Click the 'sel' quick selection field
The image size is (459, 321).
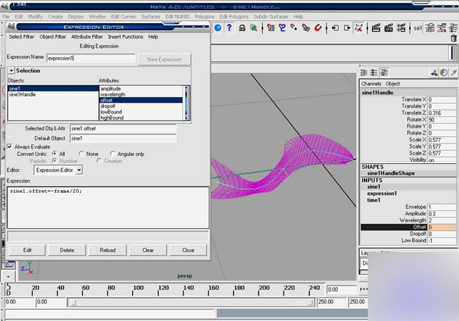coord(418,28)
